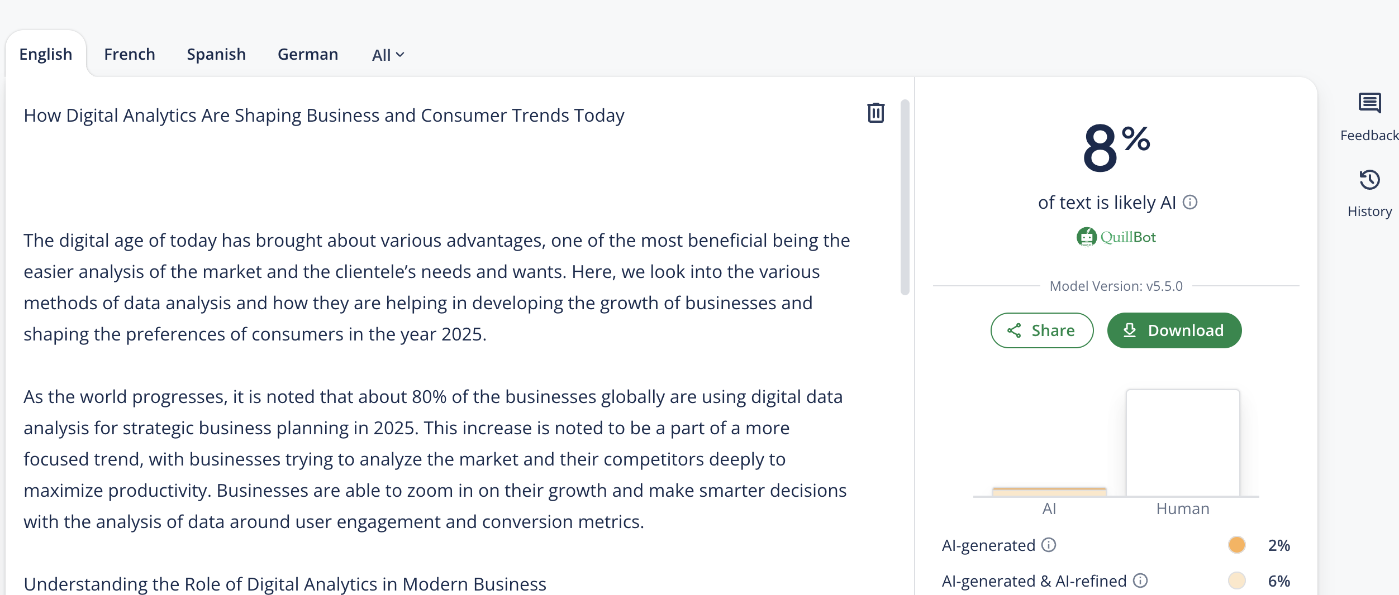Click info icon next to AI-generated

[1049, 545]
